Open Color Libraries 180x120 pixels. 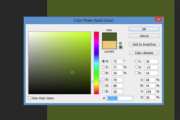click(x=144, y=53)
